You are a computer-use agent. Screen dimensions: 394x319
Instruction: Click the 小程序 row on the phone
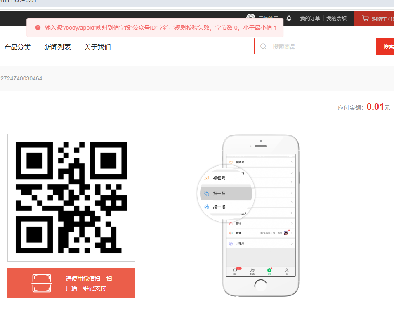(x=261, y=243)
